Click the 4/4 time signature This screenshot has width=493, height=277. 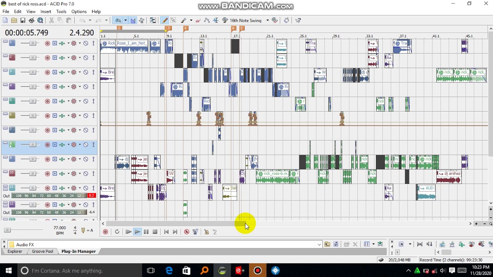pyautogui.click(x=75, y=230)
